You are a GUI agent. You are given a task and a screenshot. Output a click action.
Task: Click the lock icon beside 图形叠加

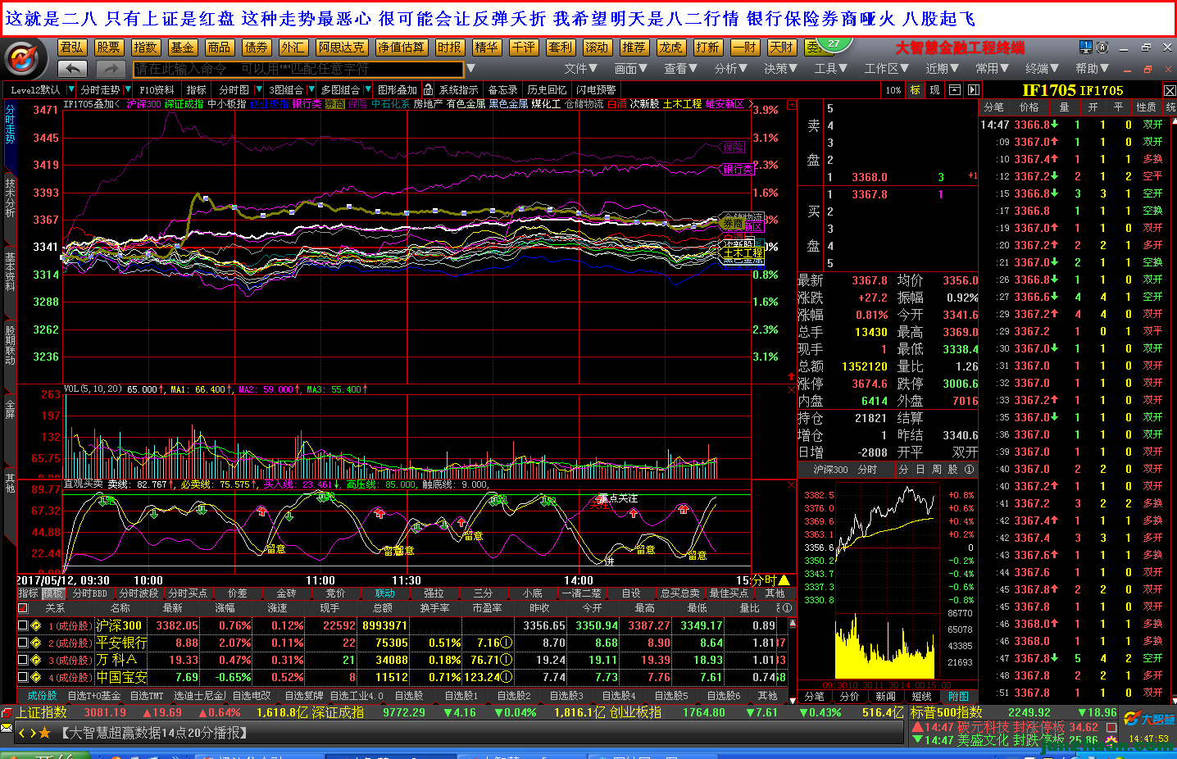(428, 89)
